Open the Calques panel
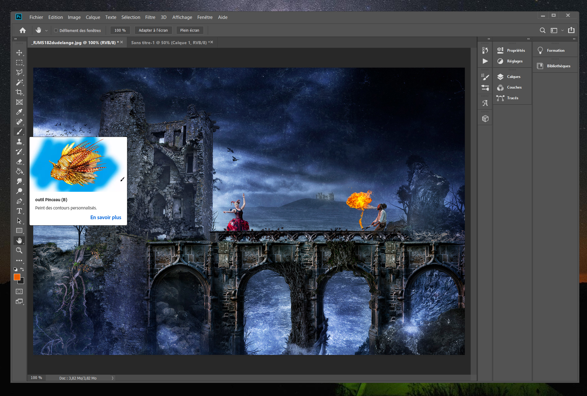587x396 pixels. tap(513, 77)
